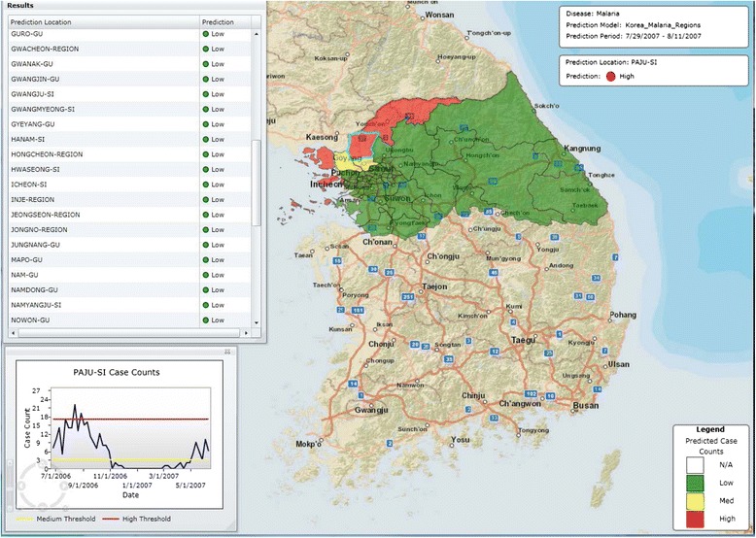This screenshot has height=538, width=756.
Task: Click the green Low icon for GURO-GU
Action: click(x=206, y=35)
